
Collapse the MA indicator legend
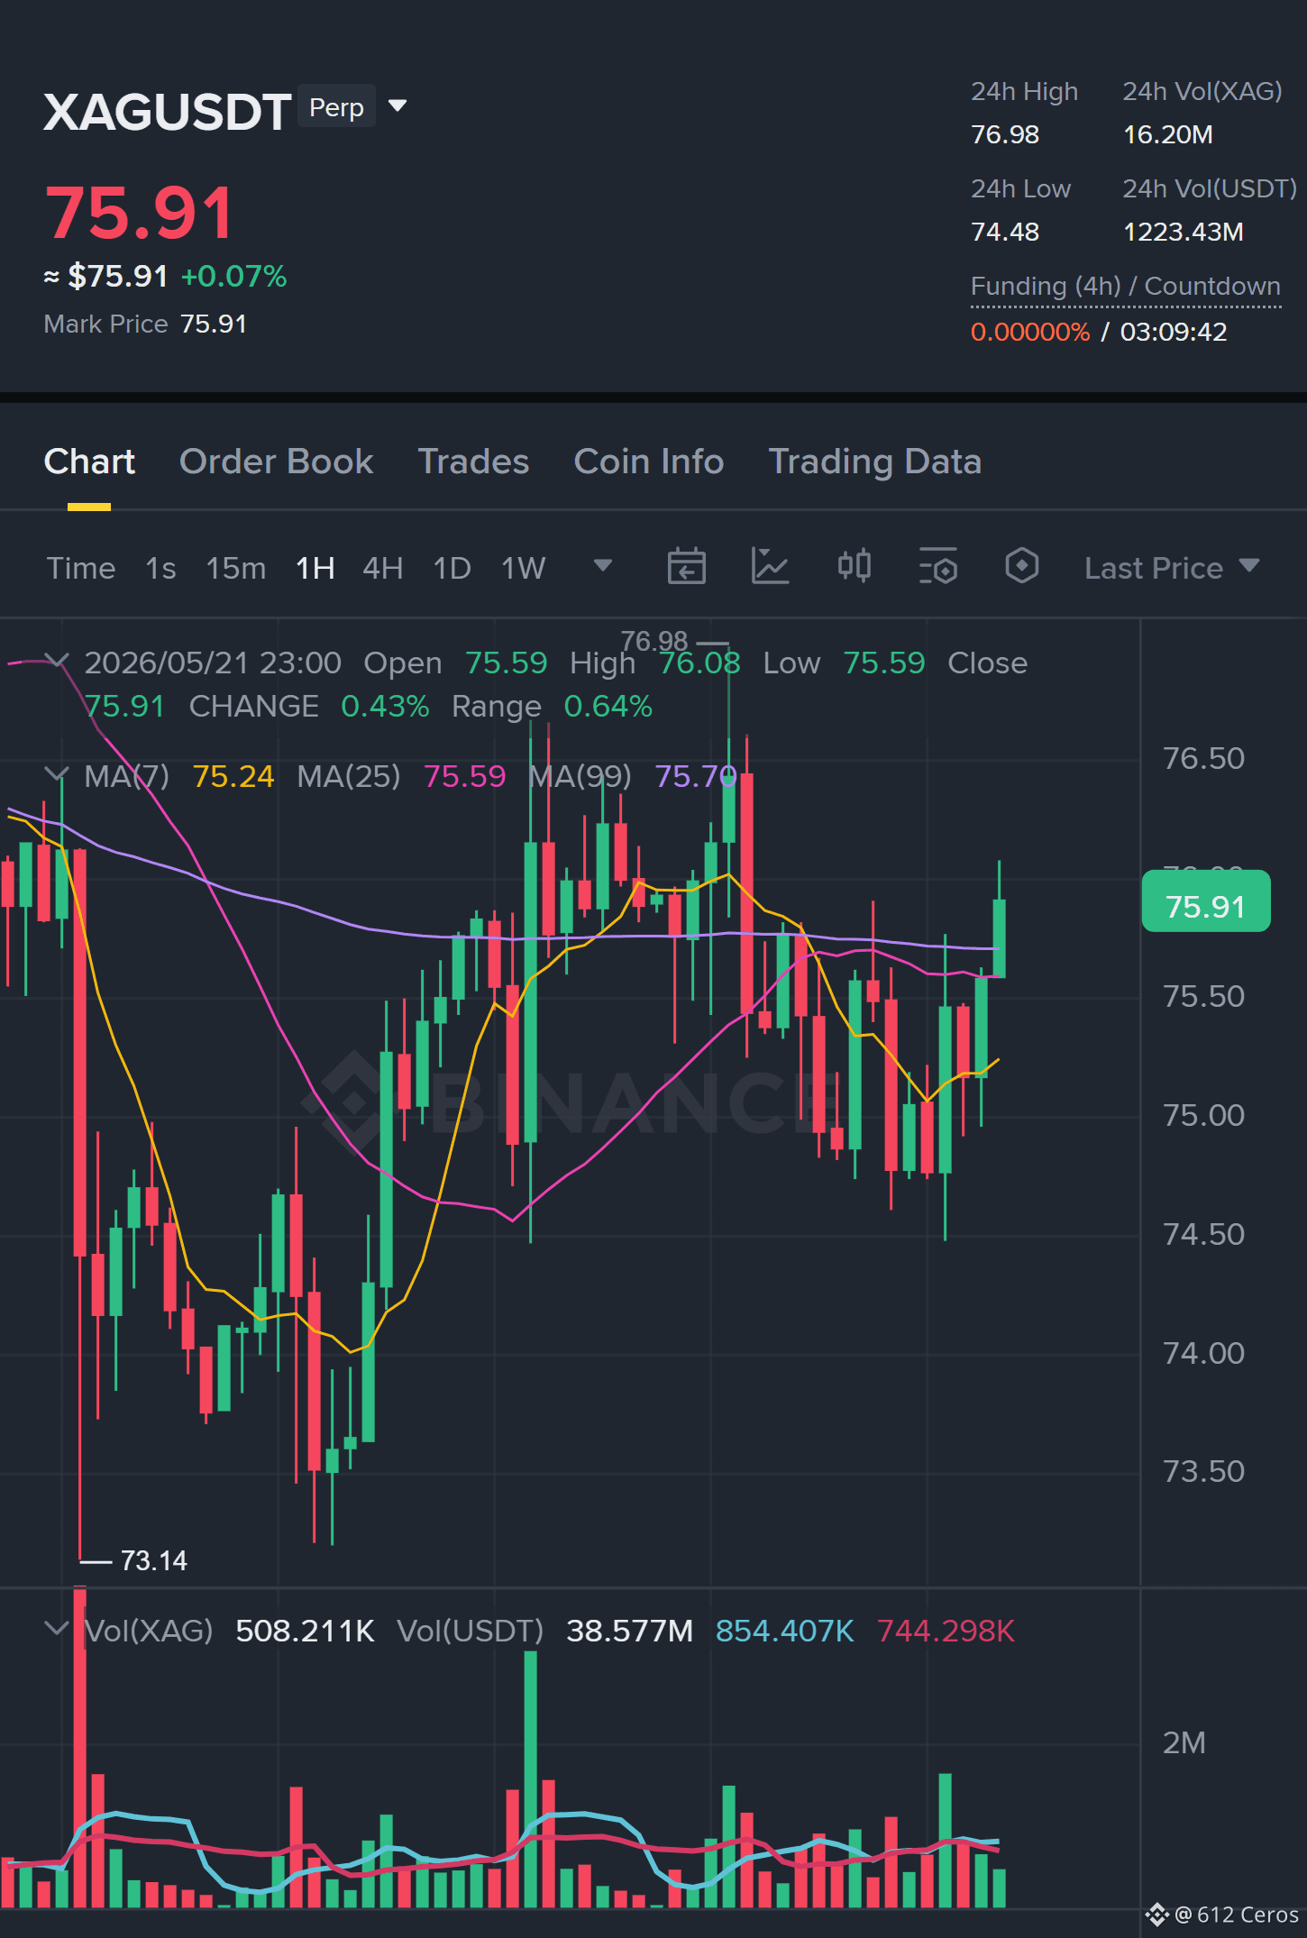(57, 774)
